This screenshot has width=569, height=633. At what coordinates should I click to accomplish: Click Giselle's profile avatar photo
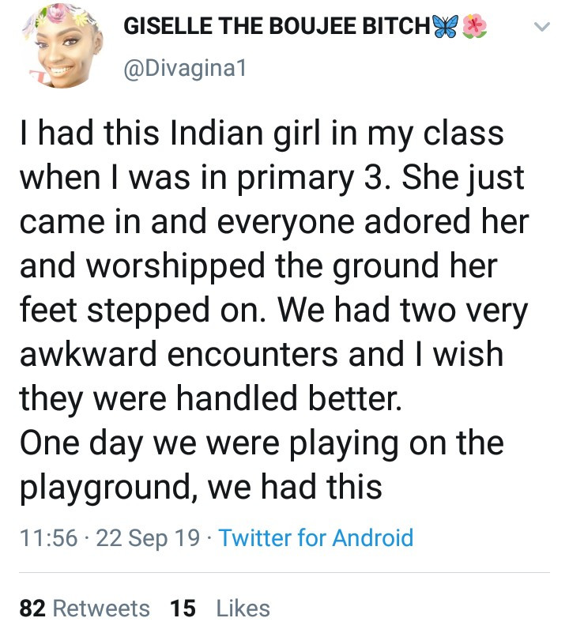(x=58, y=46)
